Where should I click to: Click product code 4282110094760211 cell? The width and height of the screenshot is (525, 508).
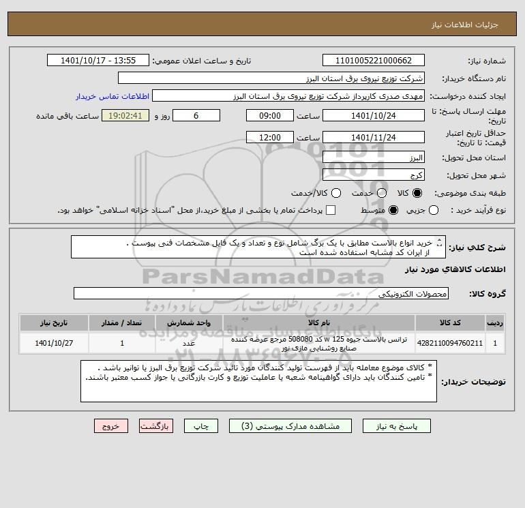coord(450,343)
